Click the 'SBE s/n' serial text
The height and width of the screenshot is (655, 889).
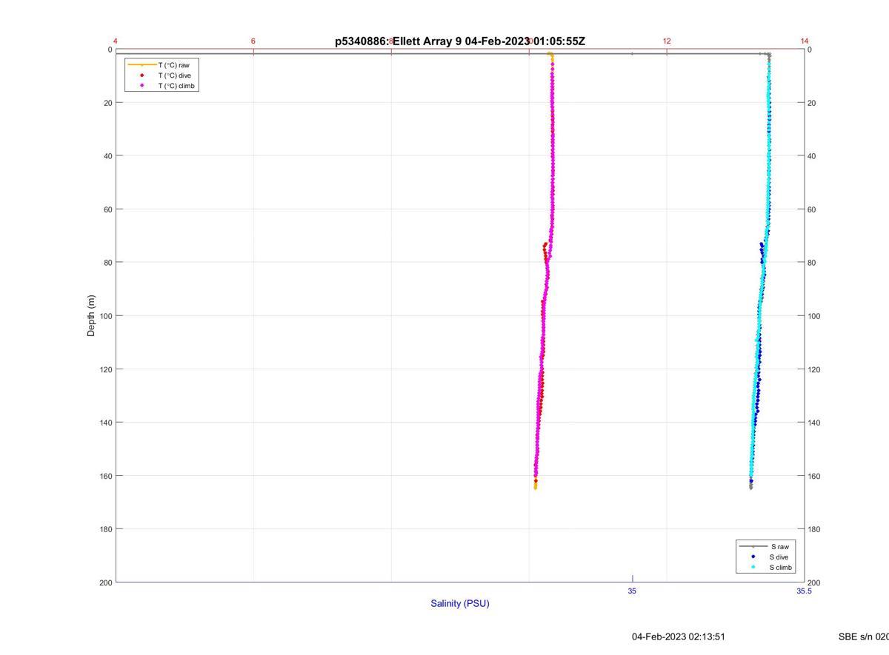tap(864, 636)
